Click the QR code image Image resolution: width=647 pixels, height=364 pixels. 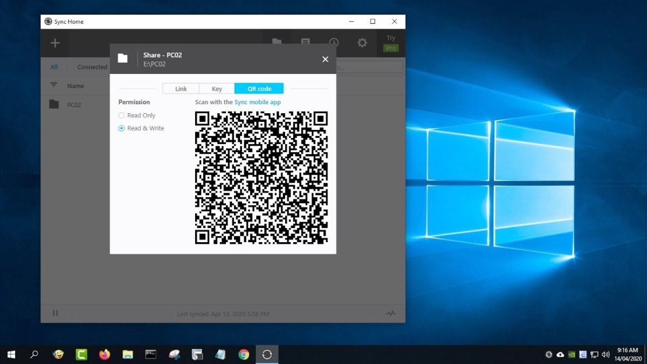point(261,178)
